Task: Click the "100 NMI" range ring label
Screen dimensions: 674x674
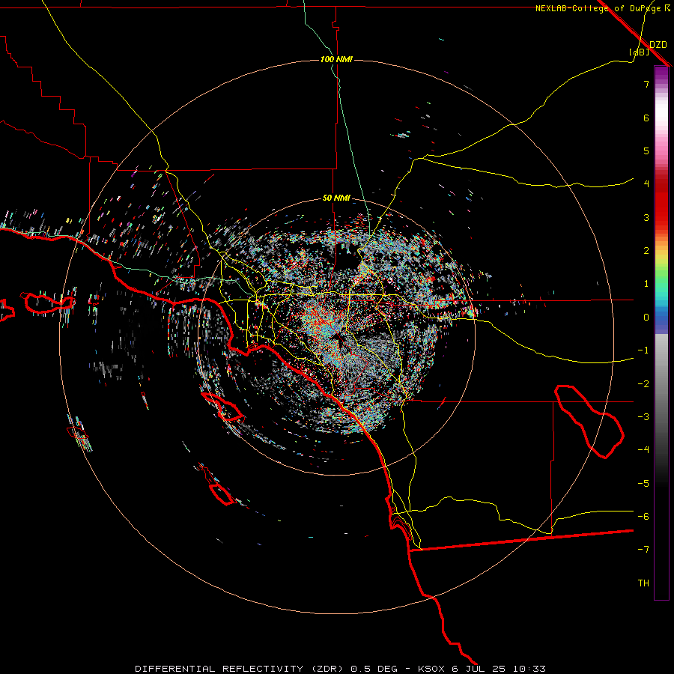Action: pos(336,59)
